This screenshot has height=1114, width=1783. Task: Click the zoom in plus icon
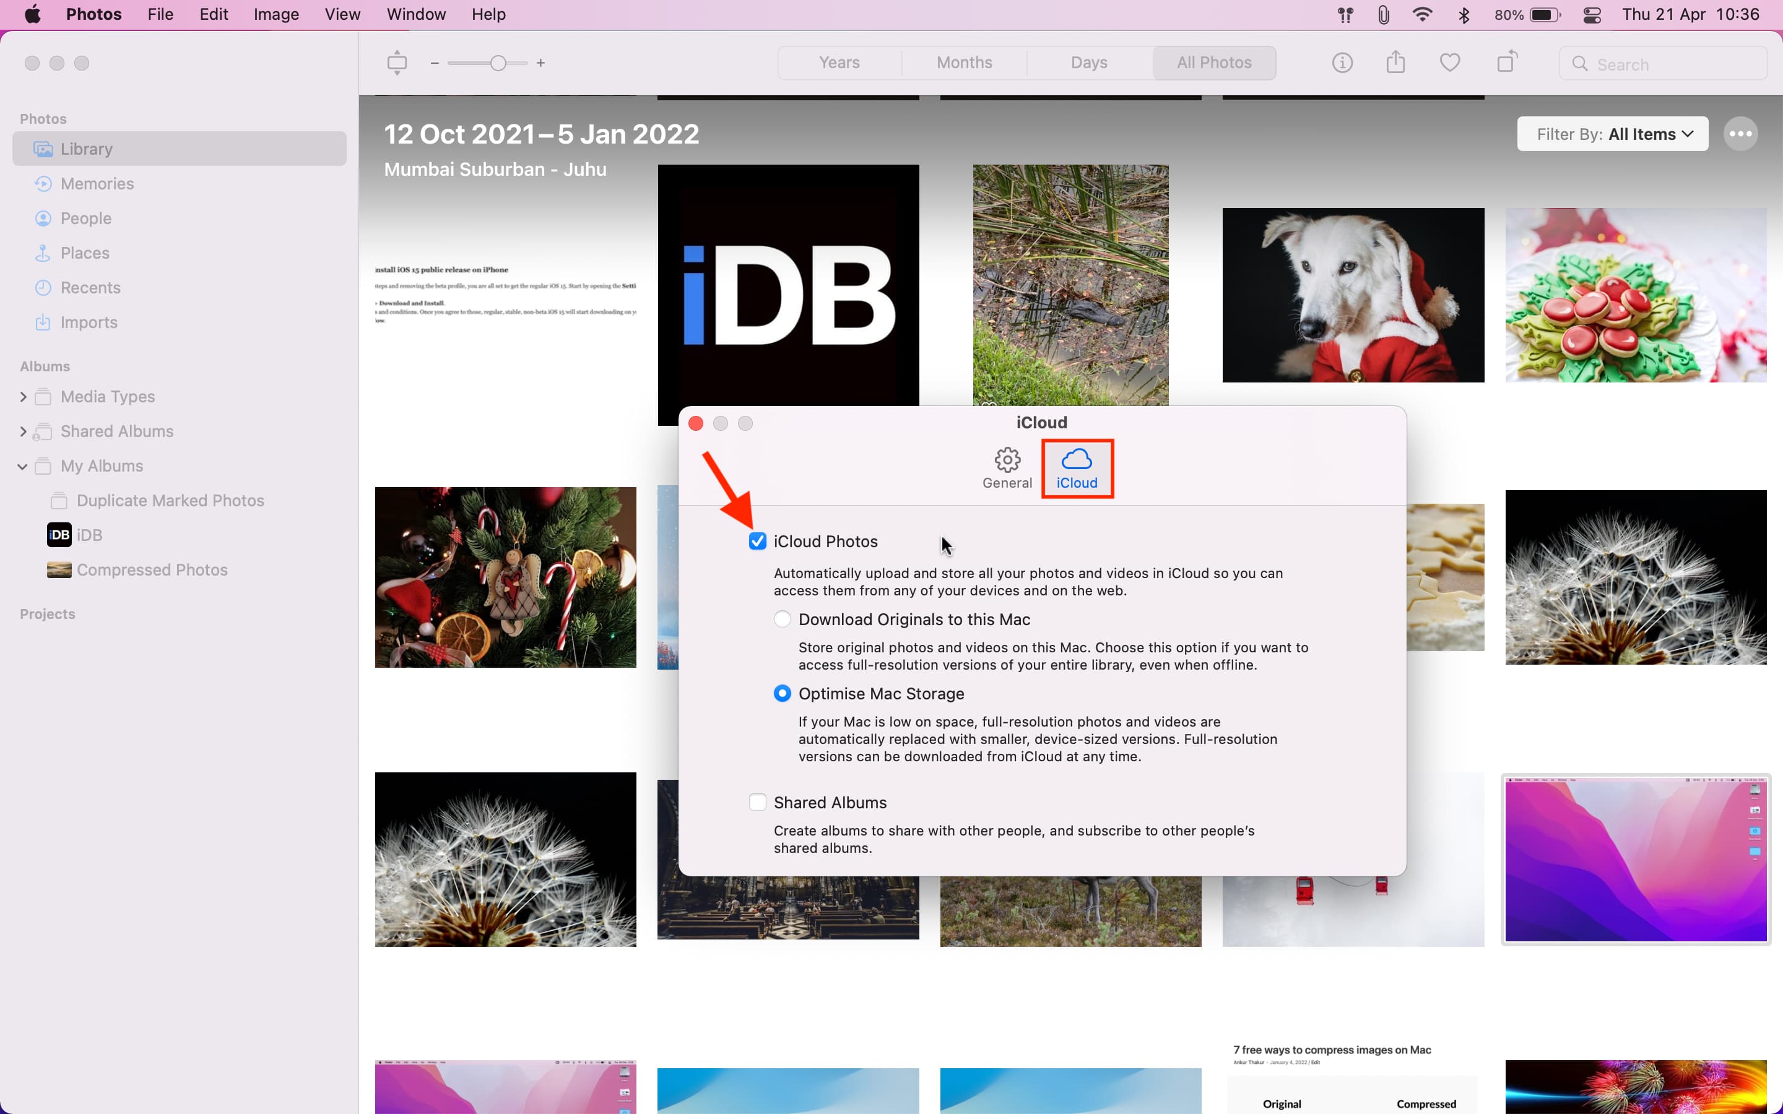541,63
